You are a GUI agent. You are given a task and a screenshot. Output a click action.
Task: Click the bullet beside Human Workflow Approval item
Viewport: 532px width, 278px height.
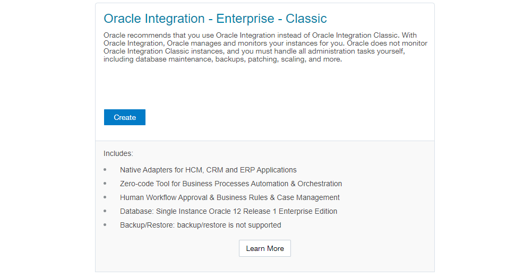[105, 197]
